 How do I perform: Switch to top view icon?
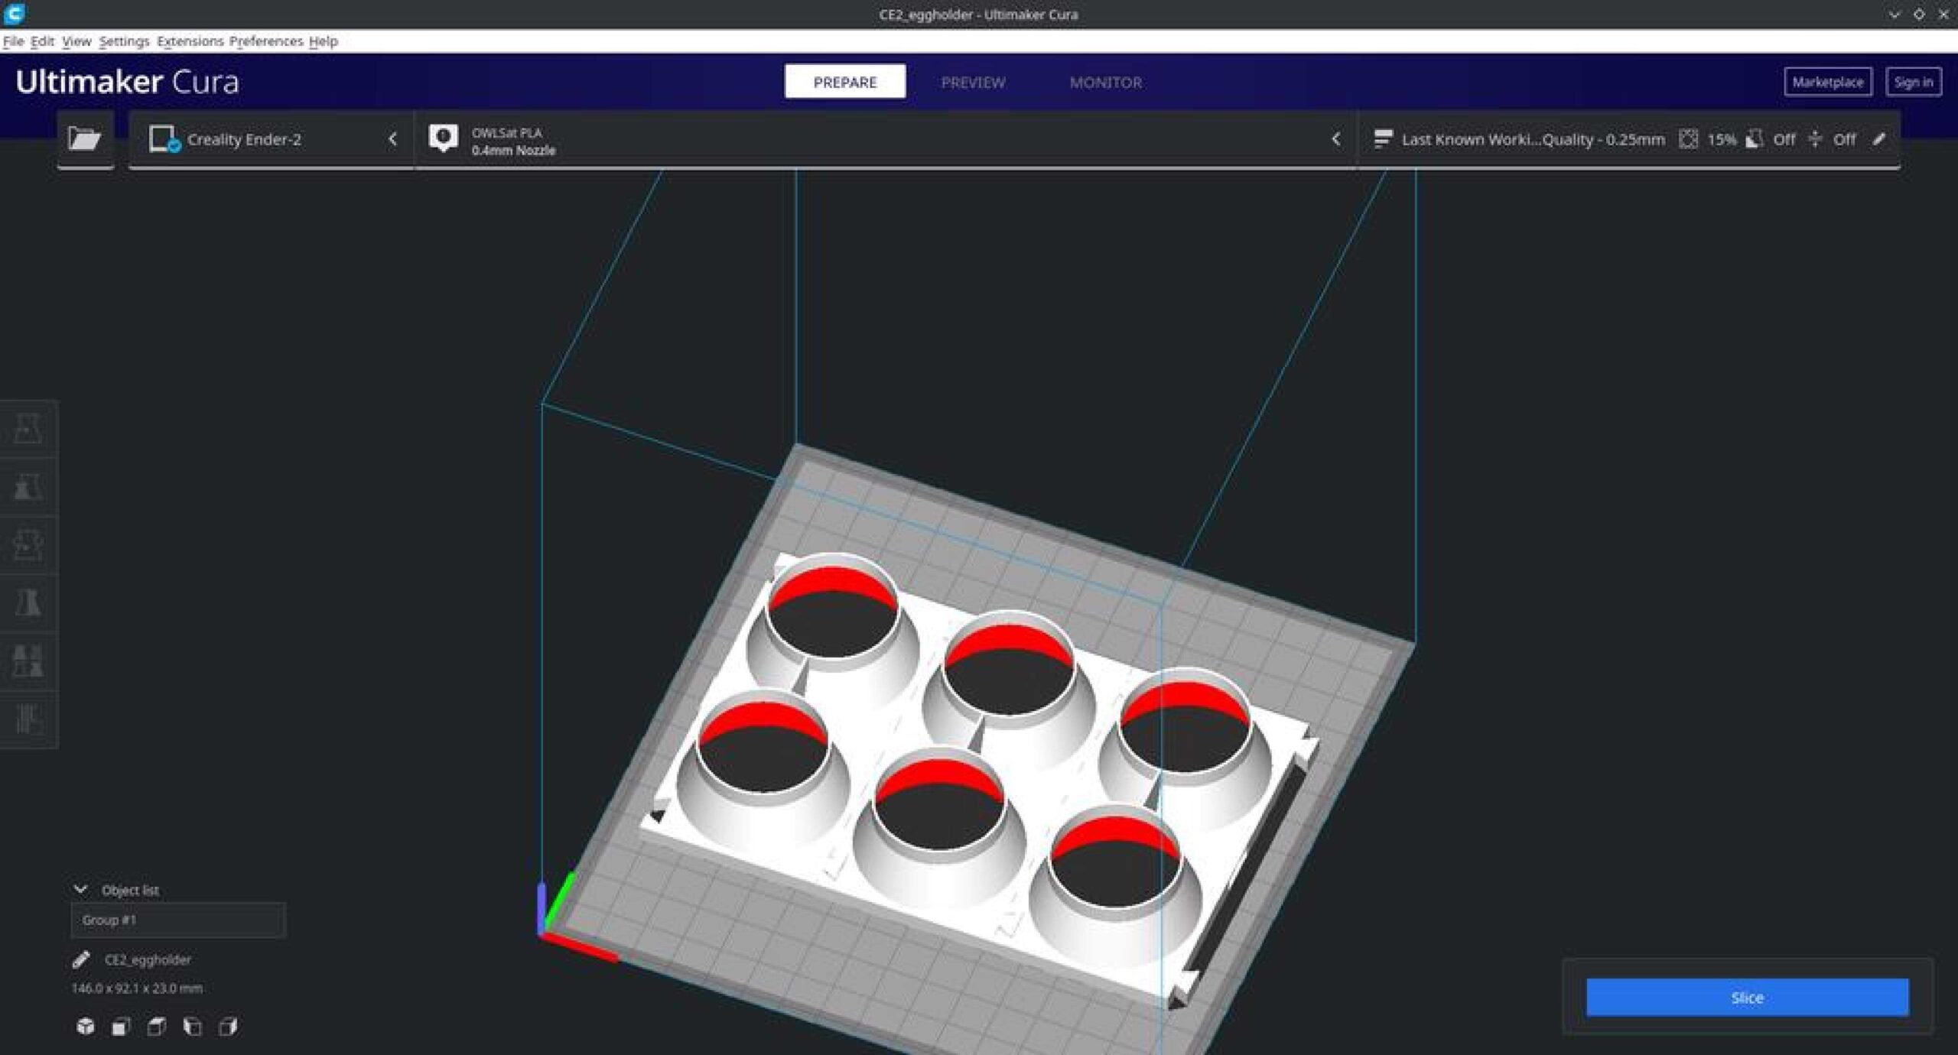[157, 1026]
